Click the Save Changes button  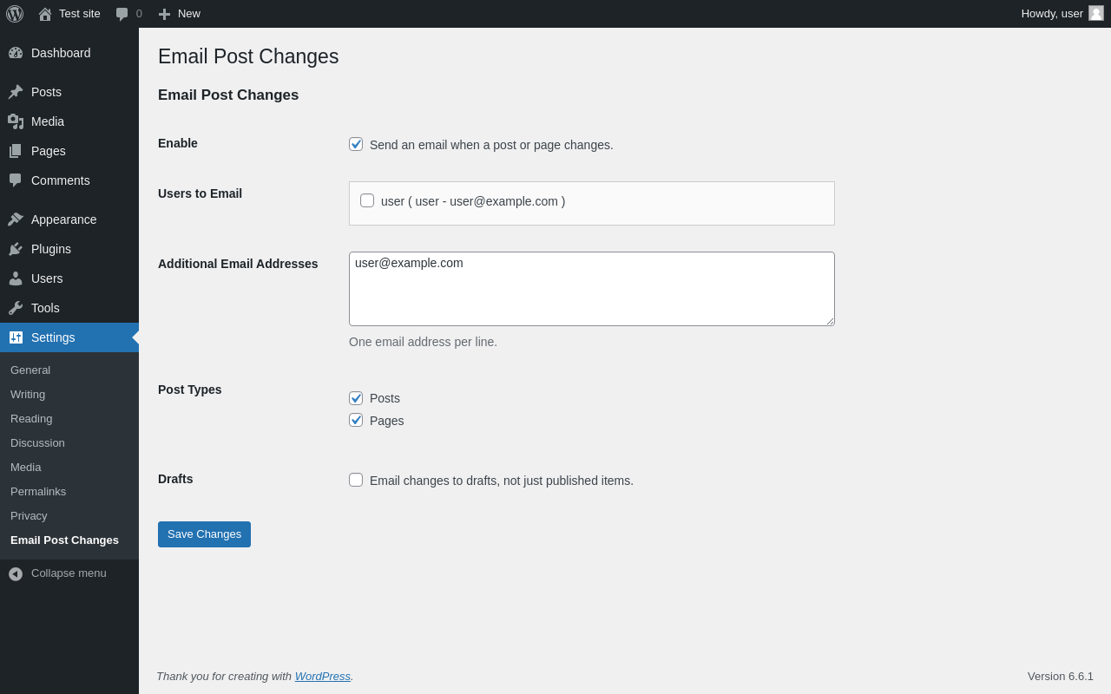click(x=204, y=534)
